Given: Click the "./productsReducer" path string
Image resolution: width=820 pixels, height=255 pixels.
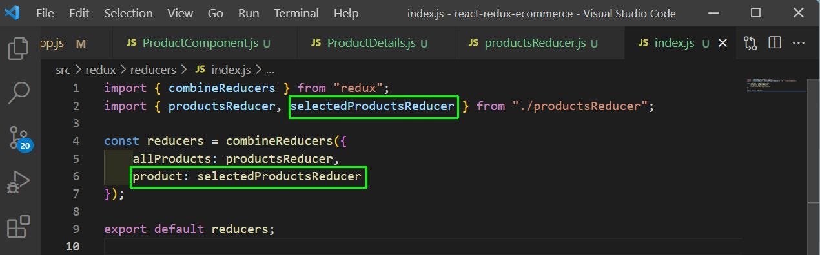Looking at the screenshot, I should click(580, 106).
